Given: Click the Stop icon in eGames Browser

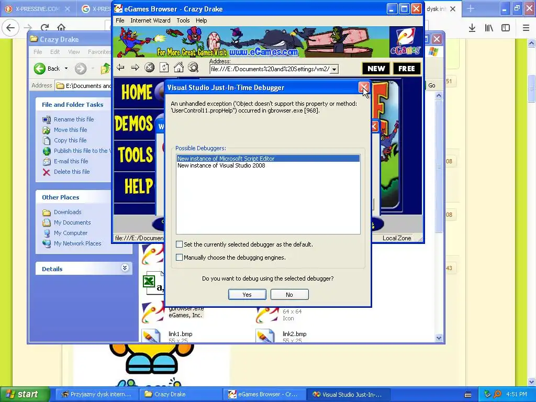Looking at the screenshot, I should [149, 68].
